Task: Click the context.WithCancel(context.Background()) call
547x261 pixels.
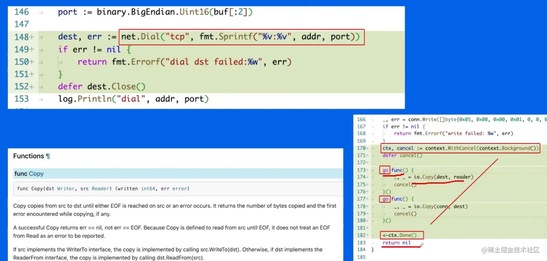Action: [482, 148]
